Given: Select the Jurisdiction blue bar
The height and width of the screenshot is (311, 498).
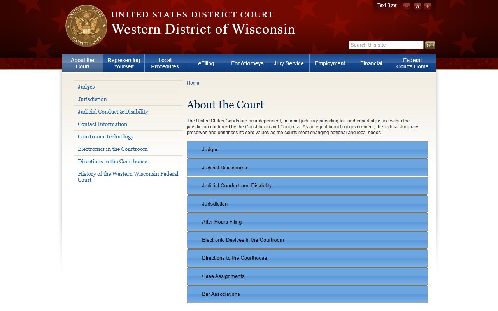Looking at the screenshot, I should click(307, 204).
